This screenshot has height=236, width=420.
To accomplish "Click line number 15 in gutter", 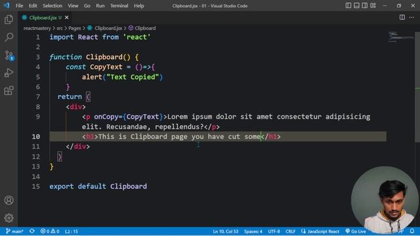I will pyautogui.click(x=36, y=186).
